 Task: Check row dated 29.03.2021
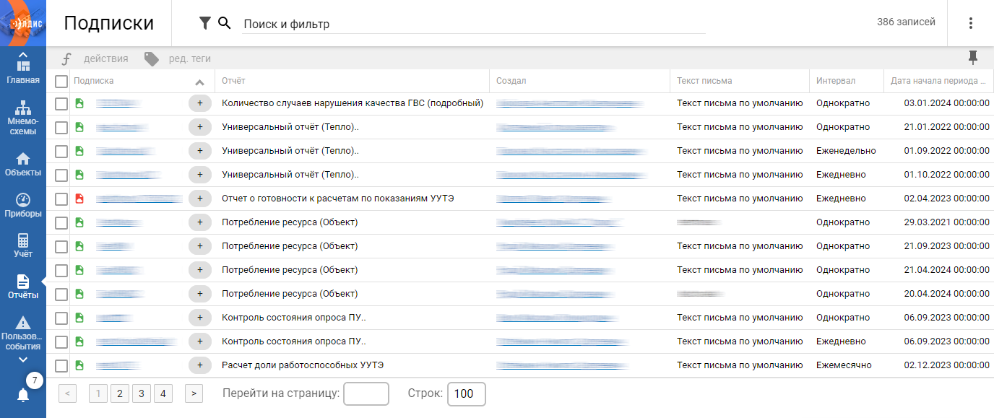[62, 223]
